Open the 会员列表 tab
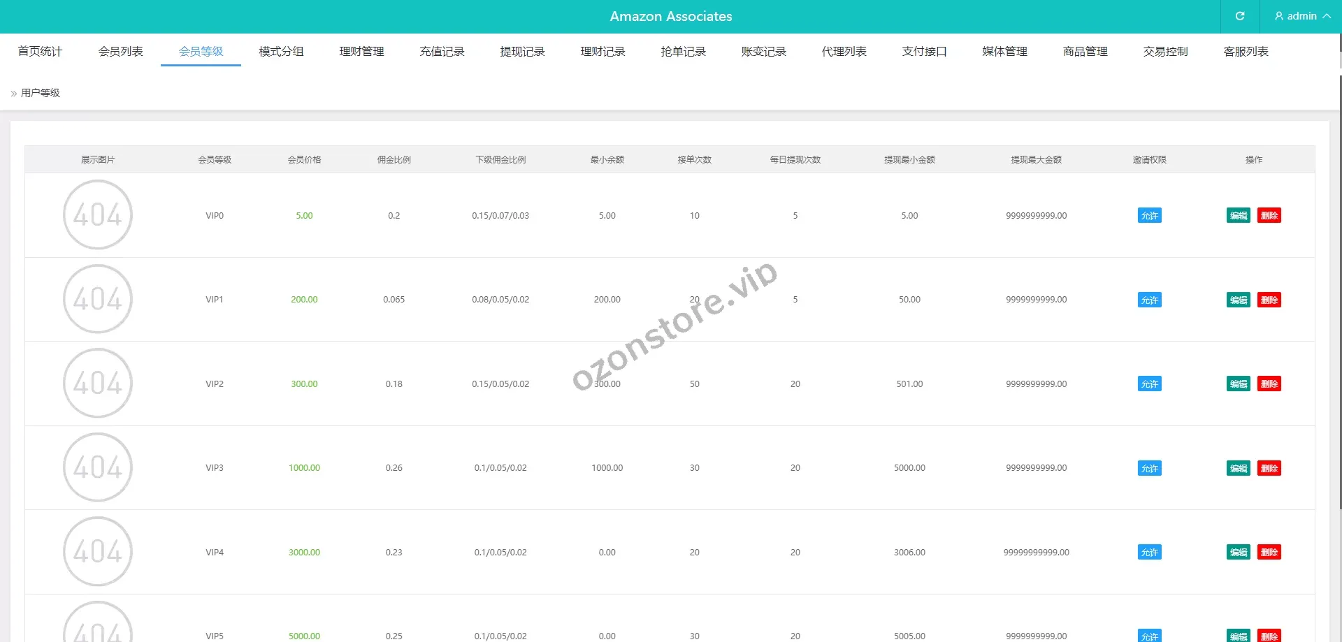 tap(120, 52)
